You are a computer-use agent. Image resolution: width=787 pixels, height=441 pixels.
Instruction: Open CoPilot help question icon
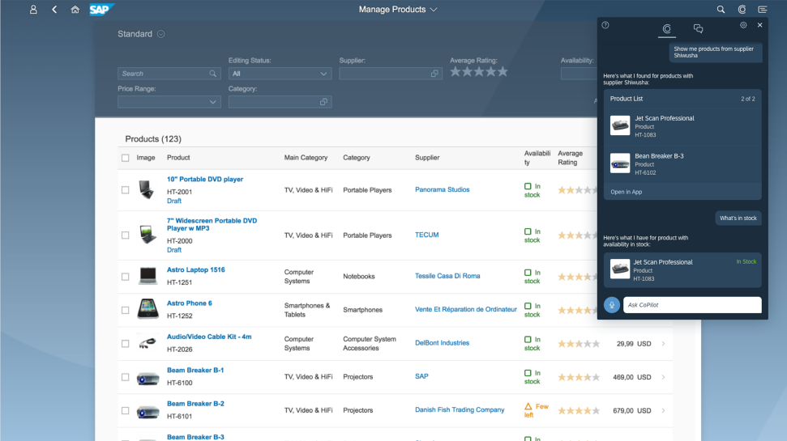pyautogui.click(x=605, y=25)
